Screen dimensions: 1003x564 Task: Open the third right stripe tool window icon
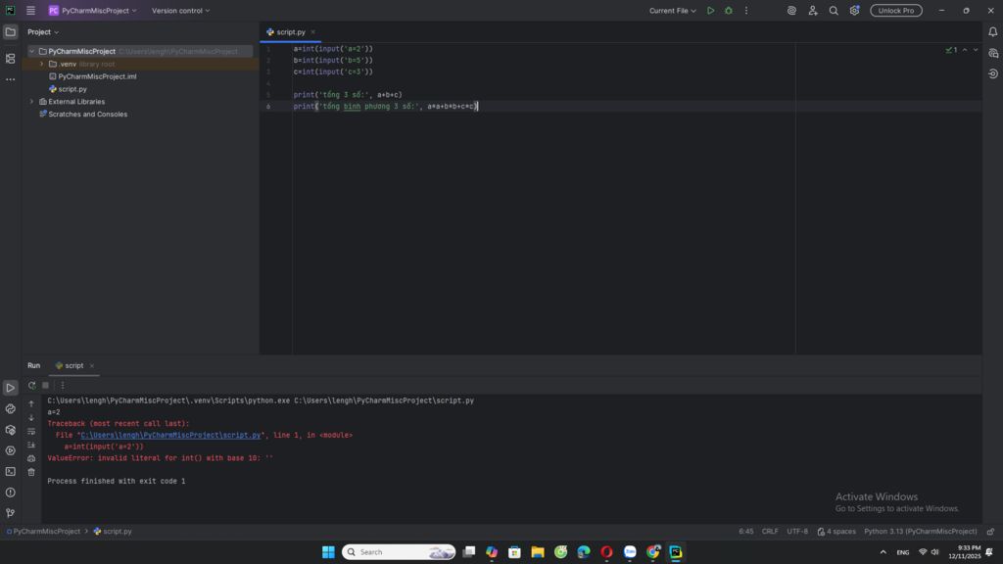click(x=993, y=73)
